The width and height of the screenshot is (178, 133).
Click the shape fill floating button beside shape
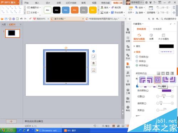[x=94, y=63]
